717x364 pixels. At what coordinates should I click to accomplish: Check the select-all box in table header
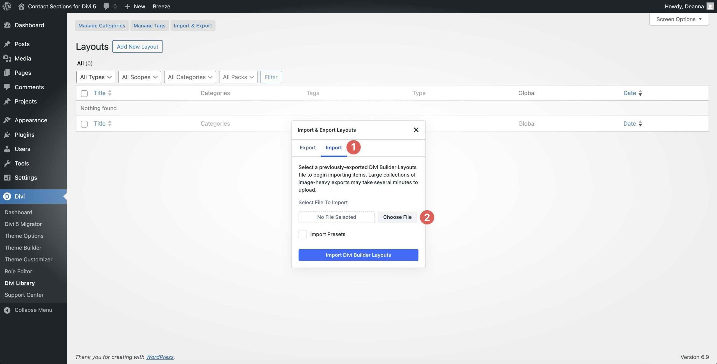84,93
